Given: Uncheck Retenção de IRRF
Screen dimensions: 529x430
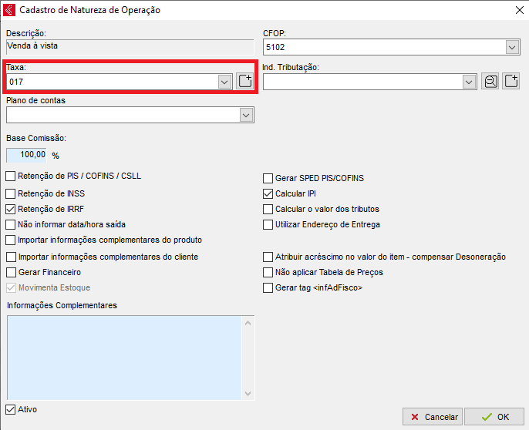Looking at the screenshot, I should click(11, 208).
